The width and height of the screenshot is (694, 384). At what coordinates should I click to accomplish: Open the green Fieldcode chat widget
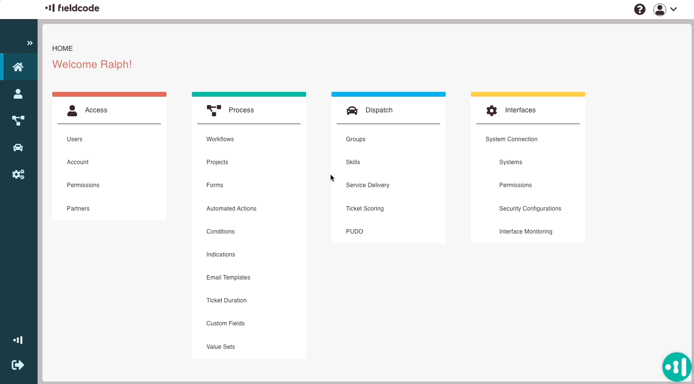tap(677, 366)
